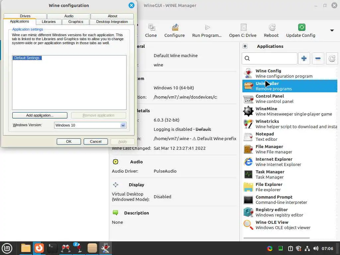Image resolution: width=340 pixels, height=255 pixels.
Task: Switch to the Libraries tab
Action: [48, 22]
